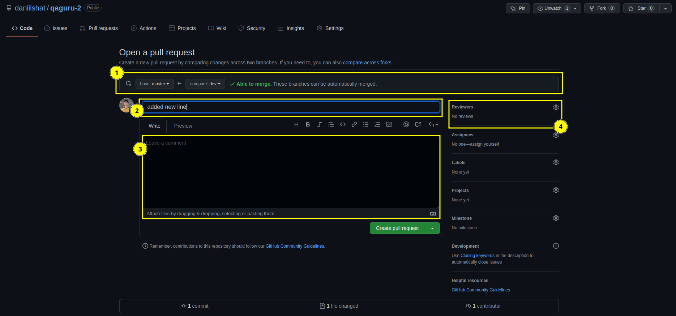Image resolution: width=676 pixels, height=316 pixels.
Task: Open the Labels gear settings
Action: (x=556, y=162)
